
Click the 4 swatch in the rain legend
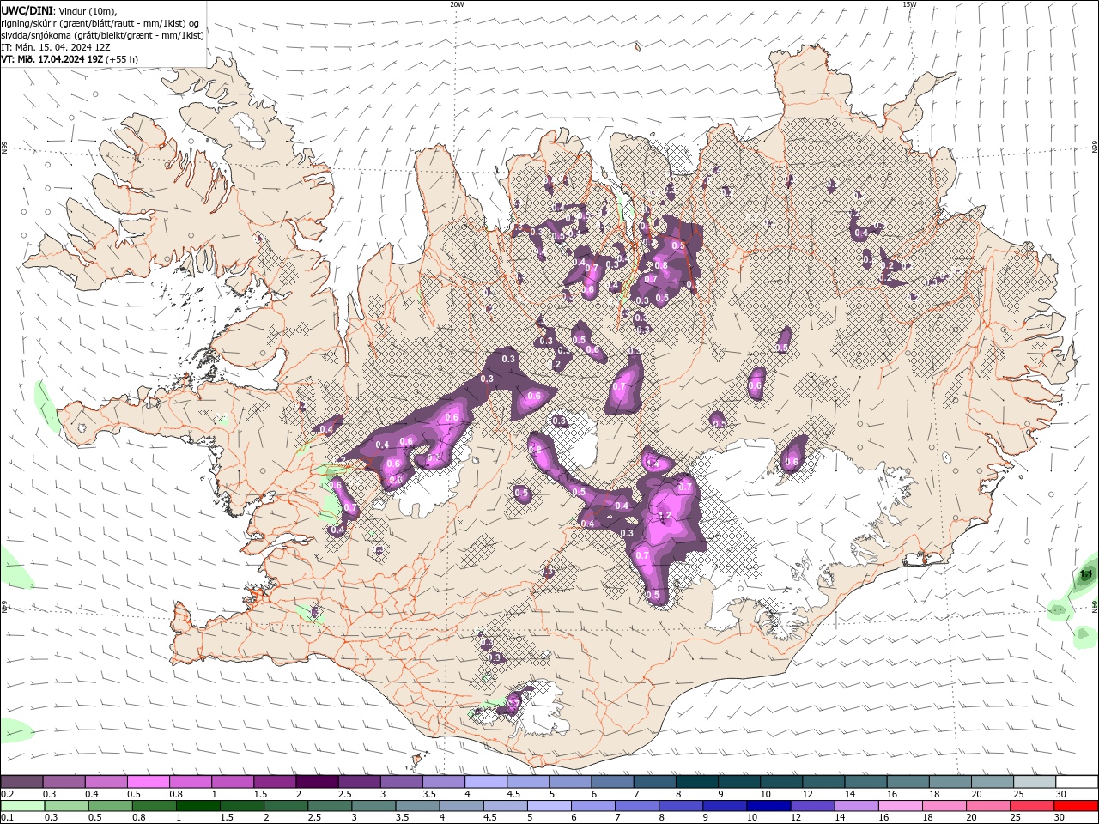(x=462, y=805)
